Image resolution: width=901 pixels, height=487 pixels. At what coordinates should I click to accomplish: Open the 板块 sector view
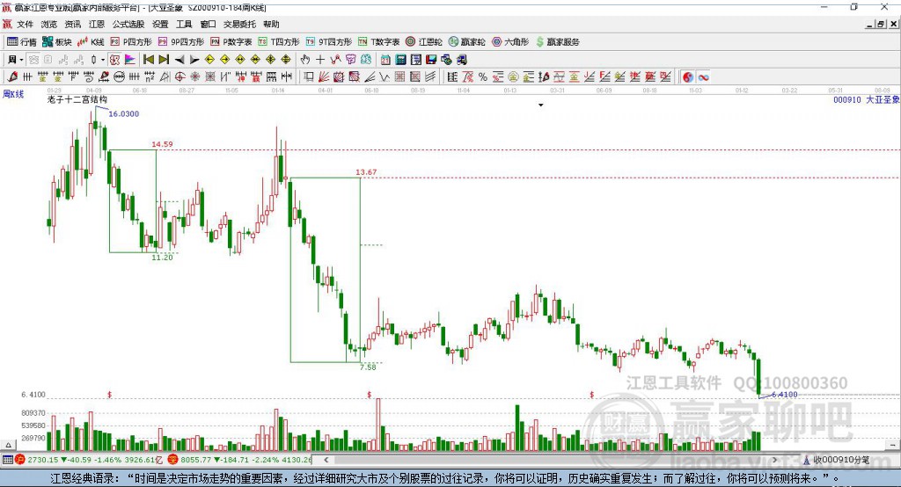click(56, 42)
